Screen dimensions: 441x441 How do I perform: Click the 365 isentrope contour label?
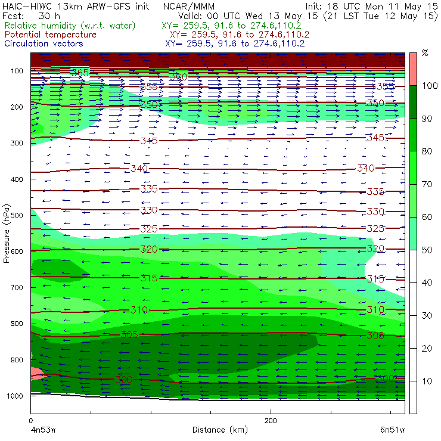[80, 73]
